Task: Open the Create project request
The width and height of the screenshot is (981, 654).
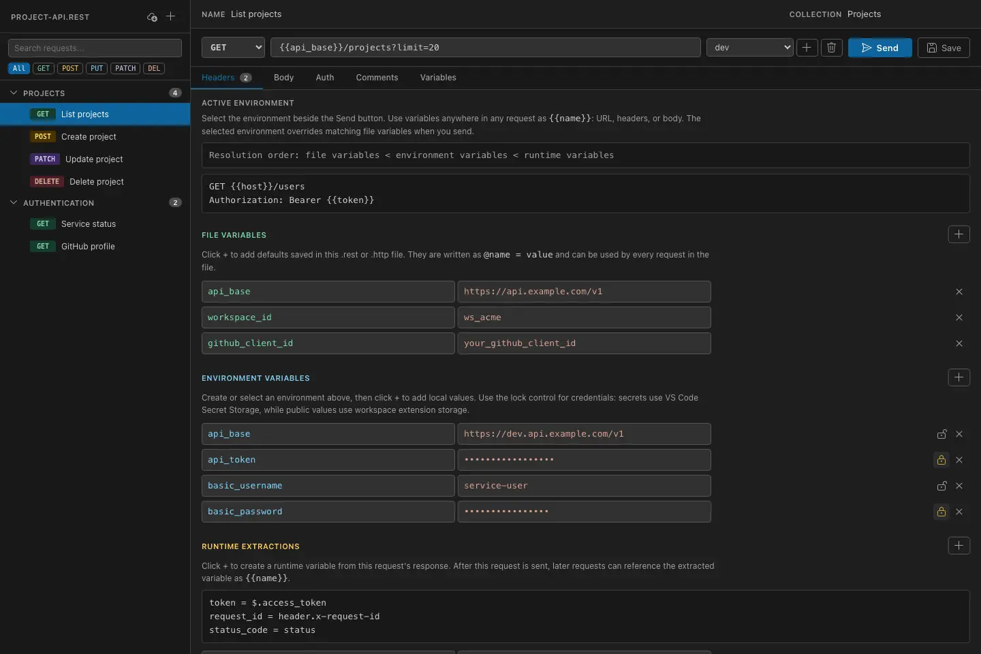Action: pos(95,137)
